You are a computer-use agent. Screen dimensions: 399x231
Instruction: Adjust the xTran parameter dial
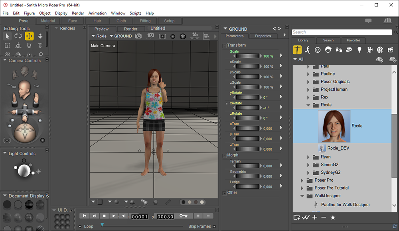click(x=247, y=128)
